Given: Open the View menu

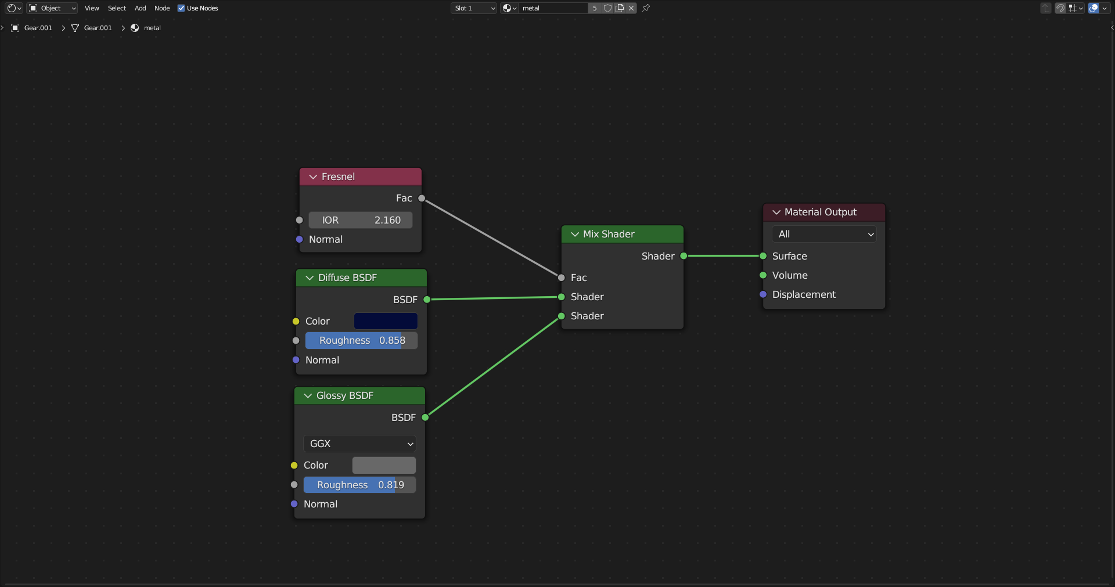Looking at the screenshot, I should tap(92, 8).
